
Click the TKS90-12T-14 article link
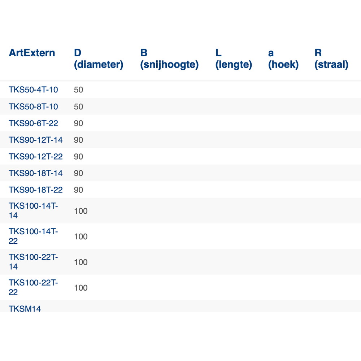[x=35, y=140]
